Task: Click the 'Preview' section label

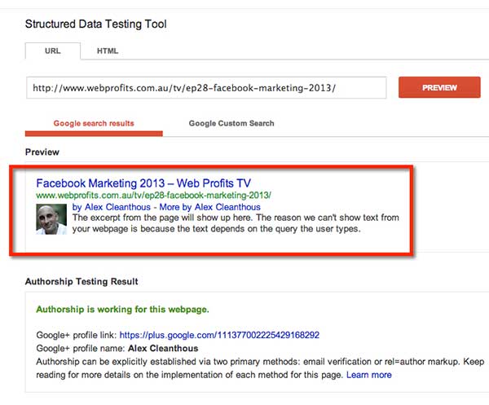Action: click(42, 152)
